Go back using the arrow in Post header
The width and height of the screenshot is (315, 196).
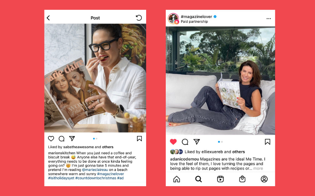pos(48,18)
